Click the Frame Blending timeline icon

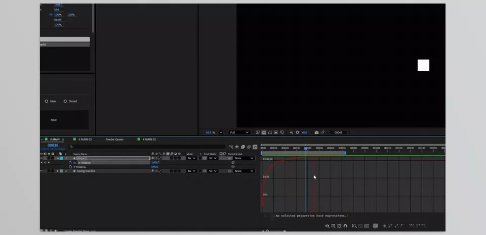pyautogui.click(x=243, y=147)
